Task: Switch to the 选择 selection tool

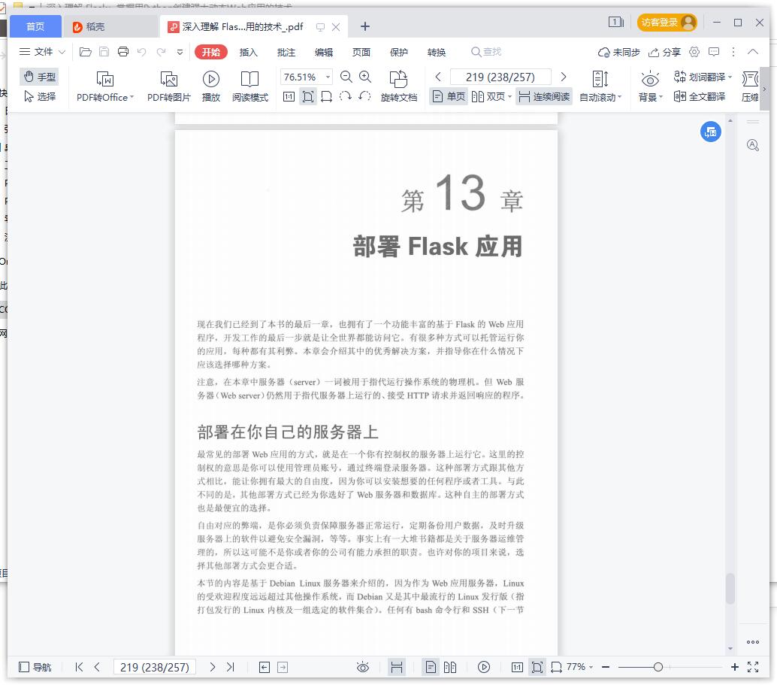Action: 40,96
